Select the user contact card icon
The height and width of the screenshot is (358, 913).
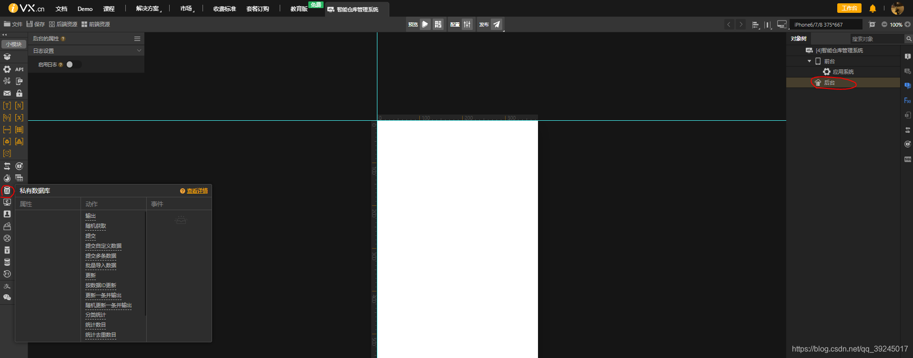tap(7, 214)
